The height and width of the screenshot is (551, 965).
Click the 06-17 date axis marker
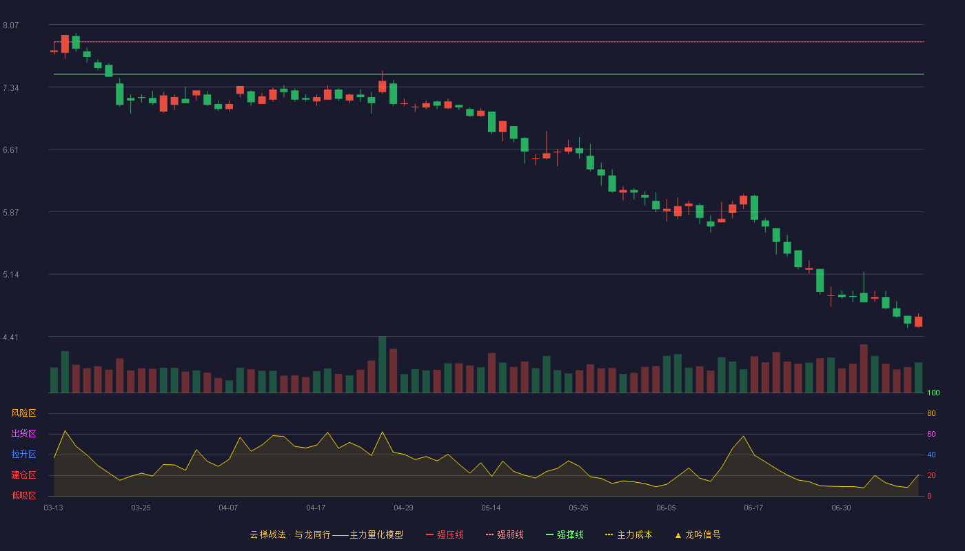753,508
